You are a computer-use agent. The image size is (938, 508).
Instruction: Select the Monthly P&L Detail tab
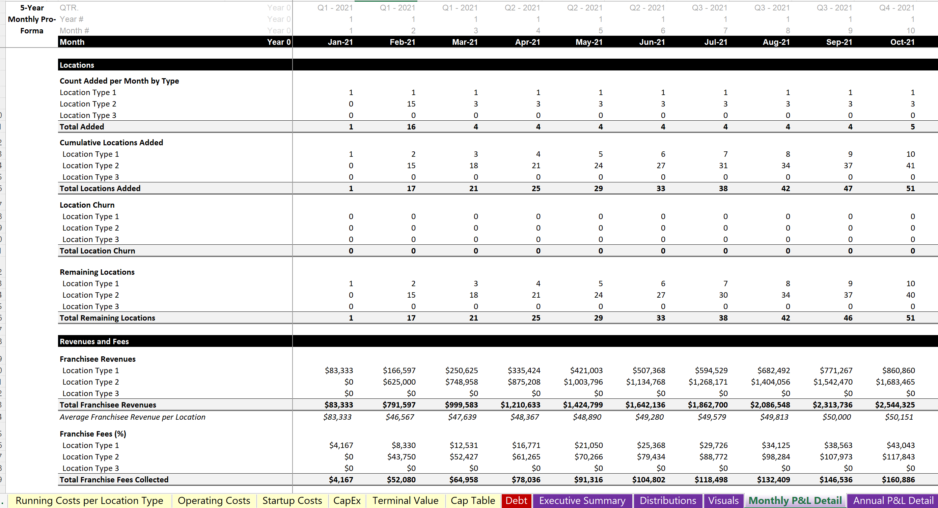point(795,501)
